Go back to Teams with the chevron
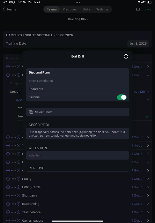The height and width of the screenshot is (223, 155). tap(4, 9)
